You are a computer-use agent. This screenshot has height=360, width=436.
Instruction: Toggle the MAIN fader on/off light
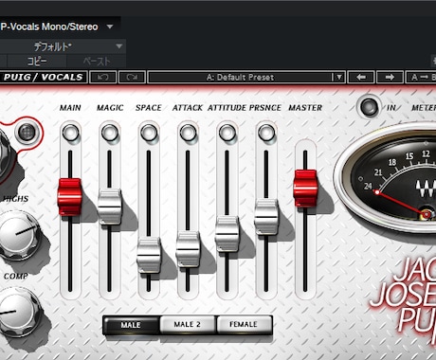(70, 133)
